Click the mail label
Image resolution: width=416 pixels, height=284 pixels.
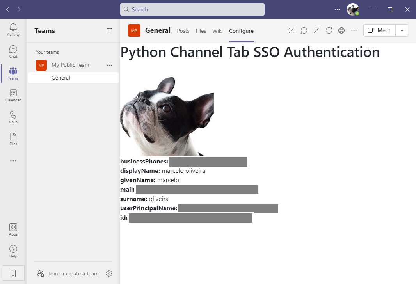(x=127, y=190)
